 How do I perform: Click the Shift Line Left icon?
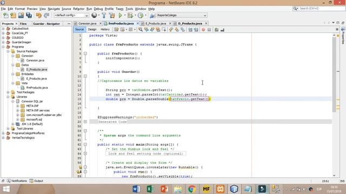pos(190,30)
